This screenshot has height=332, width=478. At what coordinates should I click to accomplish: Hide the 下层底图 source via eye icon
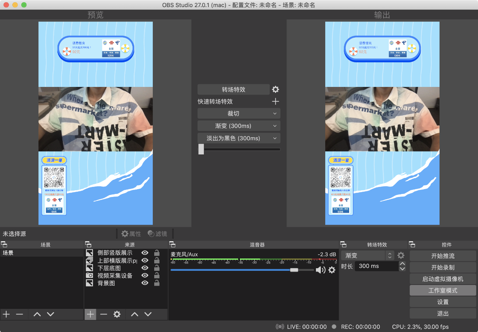[145, 268]
